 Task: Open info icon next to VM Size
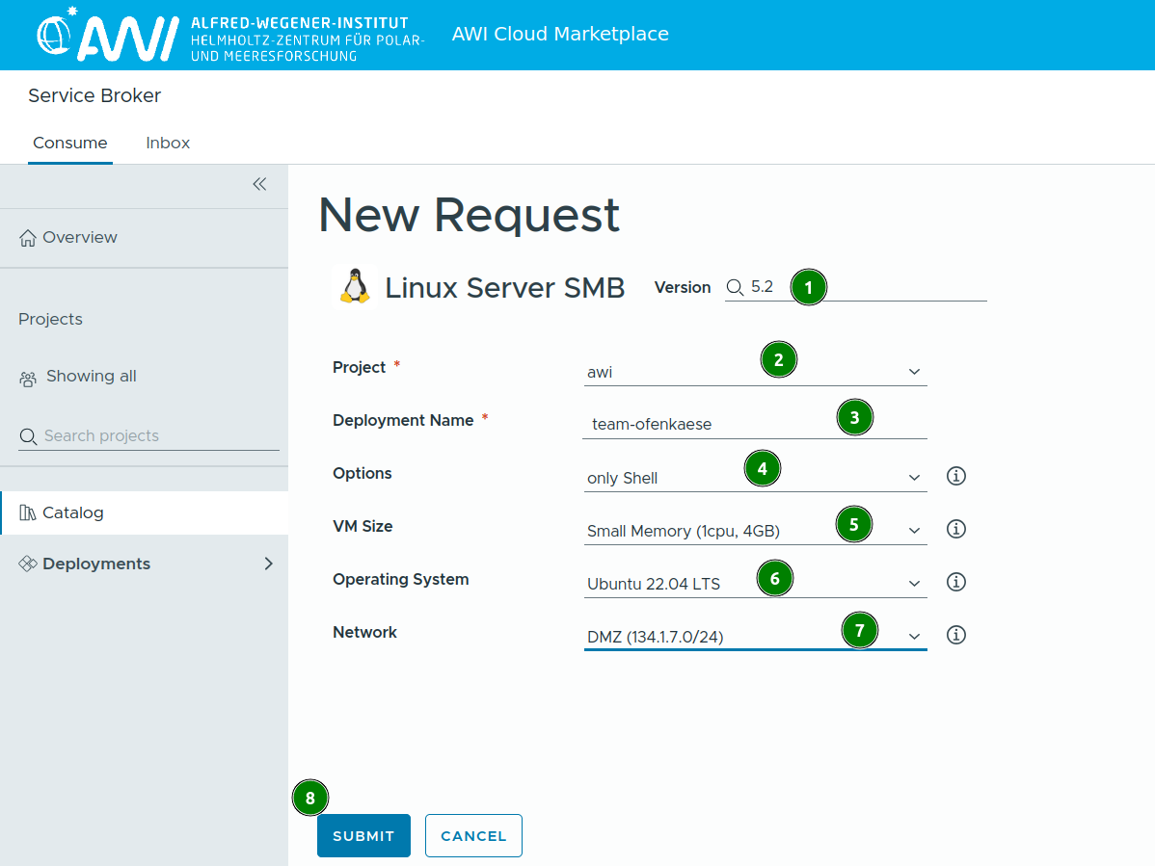[x=955, y=529]
